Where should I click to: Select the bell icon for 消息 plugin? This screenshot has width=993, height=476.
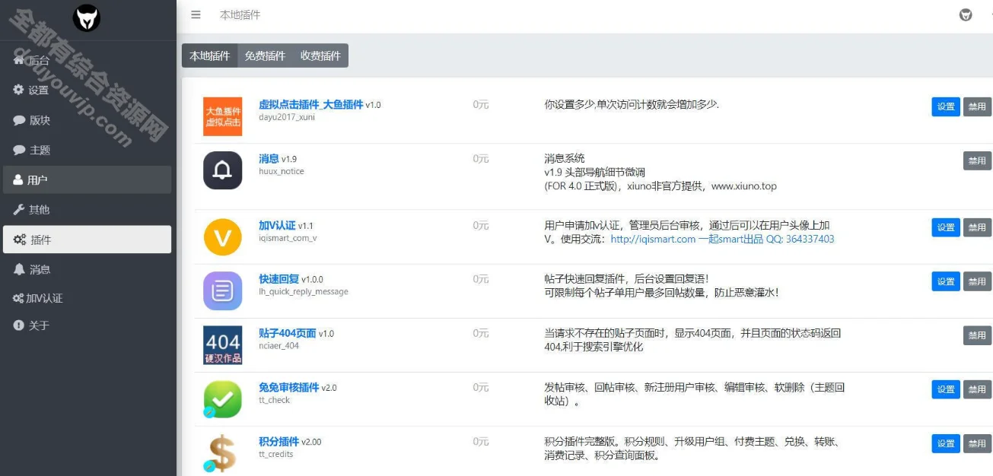(x=221, y=172)
